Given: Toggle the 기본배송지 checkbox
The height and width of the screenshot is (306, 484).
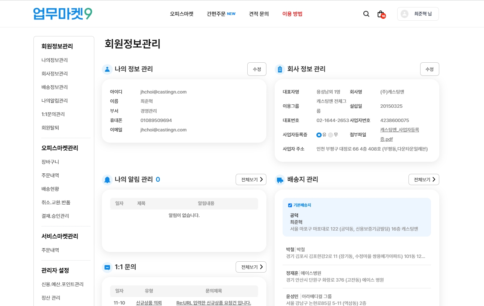Looking at the screenshot, I should pos(290,205).
